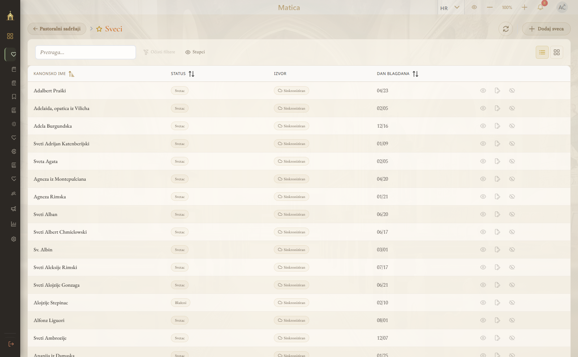Open the HR language dropdown
This screenshot has height=357, width=578.
[x=450, y=8]
